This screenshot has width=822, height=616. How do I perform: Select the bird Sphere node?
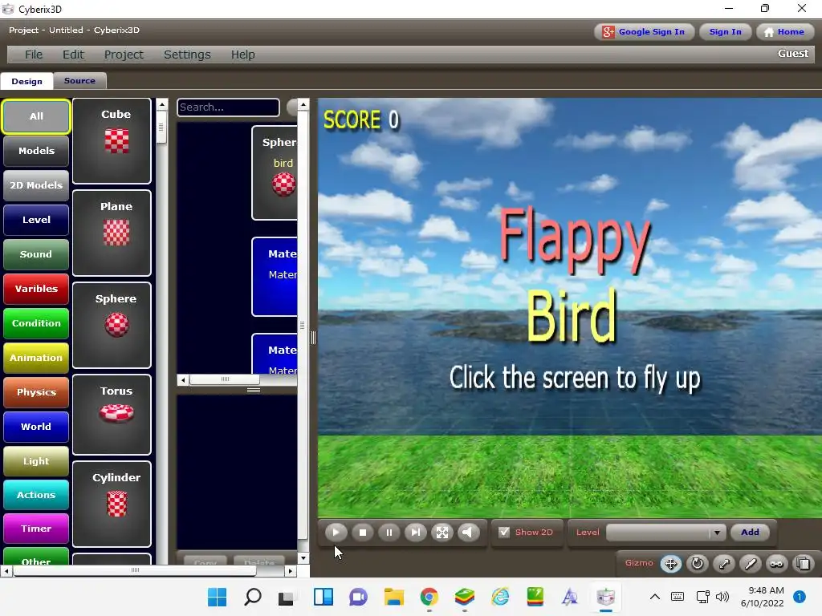pos(275,172)
